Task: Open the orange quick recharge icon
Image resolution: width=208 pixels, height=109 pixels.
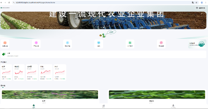Action: (5, 43)
